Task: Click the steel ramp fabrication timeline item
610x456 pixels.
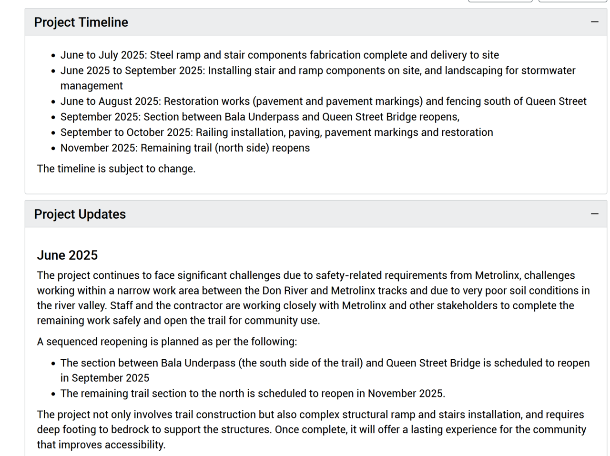Action: (279, 55)
